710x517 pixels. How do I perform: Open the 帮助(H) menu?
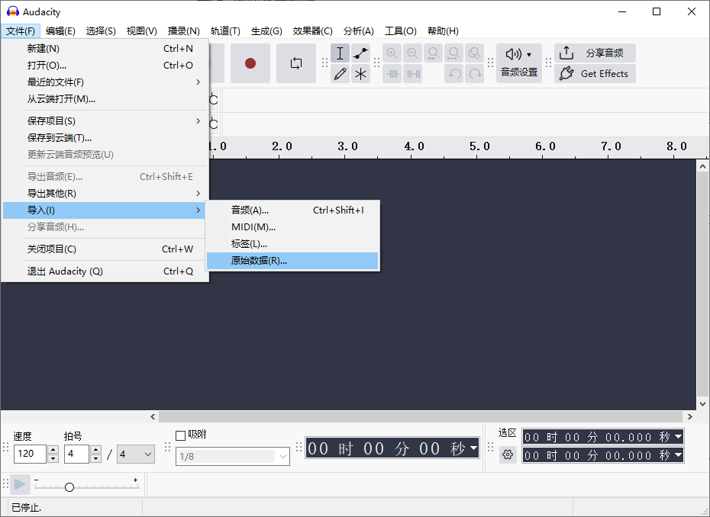[443, 31]
